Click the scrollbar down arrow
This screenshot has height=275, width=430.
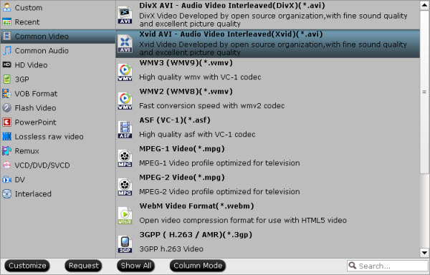(424, 253)
